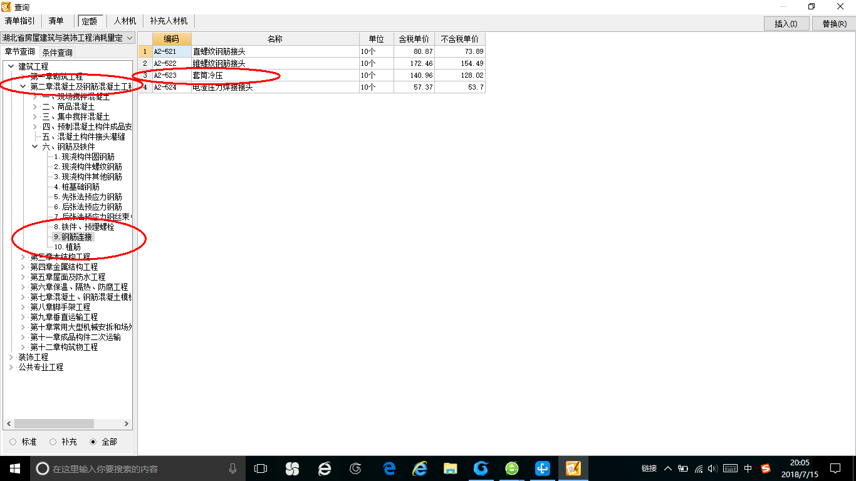The image size is (856, 481).
Task: Click the taskbar search box
Action: click(x=137, y=468)
